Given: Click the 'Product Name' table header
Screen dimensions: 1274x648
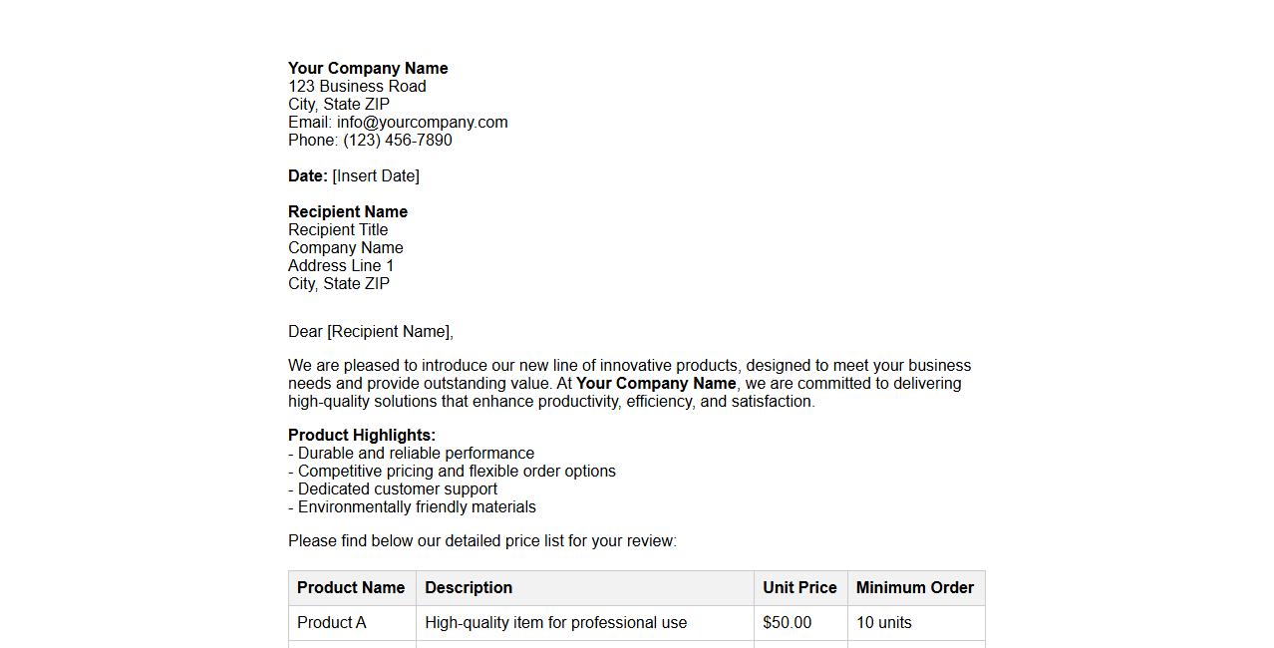Looking at the screenshot, I should tap(351, 587).
